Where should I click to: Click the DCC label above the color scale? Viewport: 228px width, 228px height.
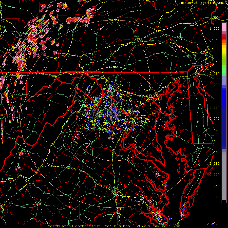click(x=222, y=15)
